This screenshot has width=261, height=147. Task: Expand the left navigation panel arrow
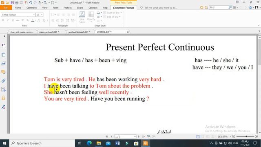point(4,36)
